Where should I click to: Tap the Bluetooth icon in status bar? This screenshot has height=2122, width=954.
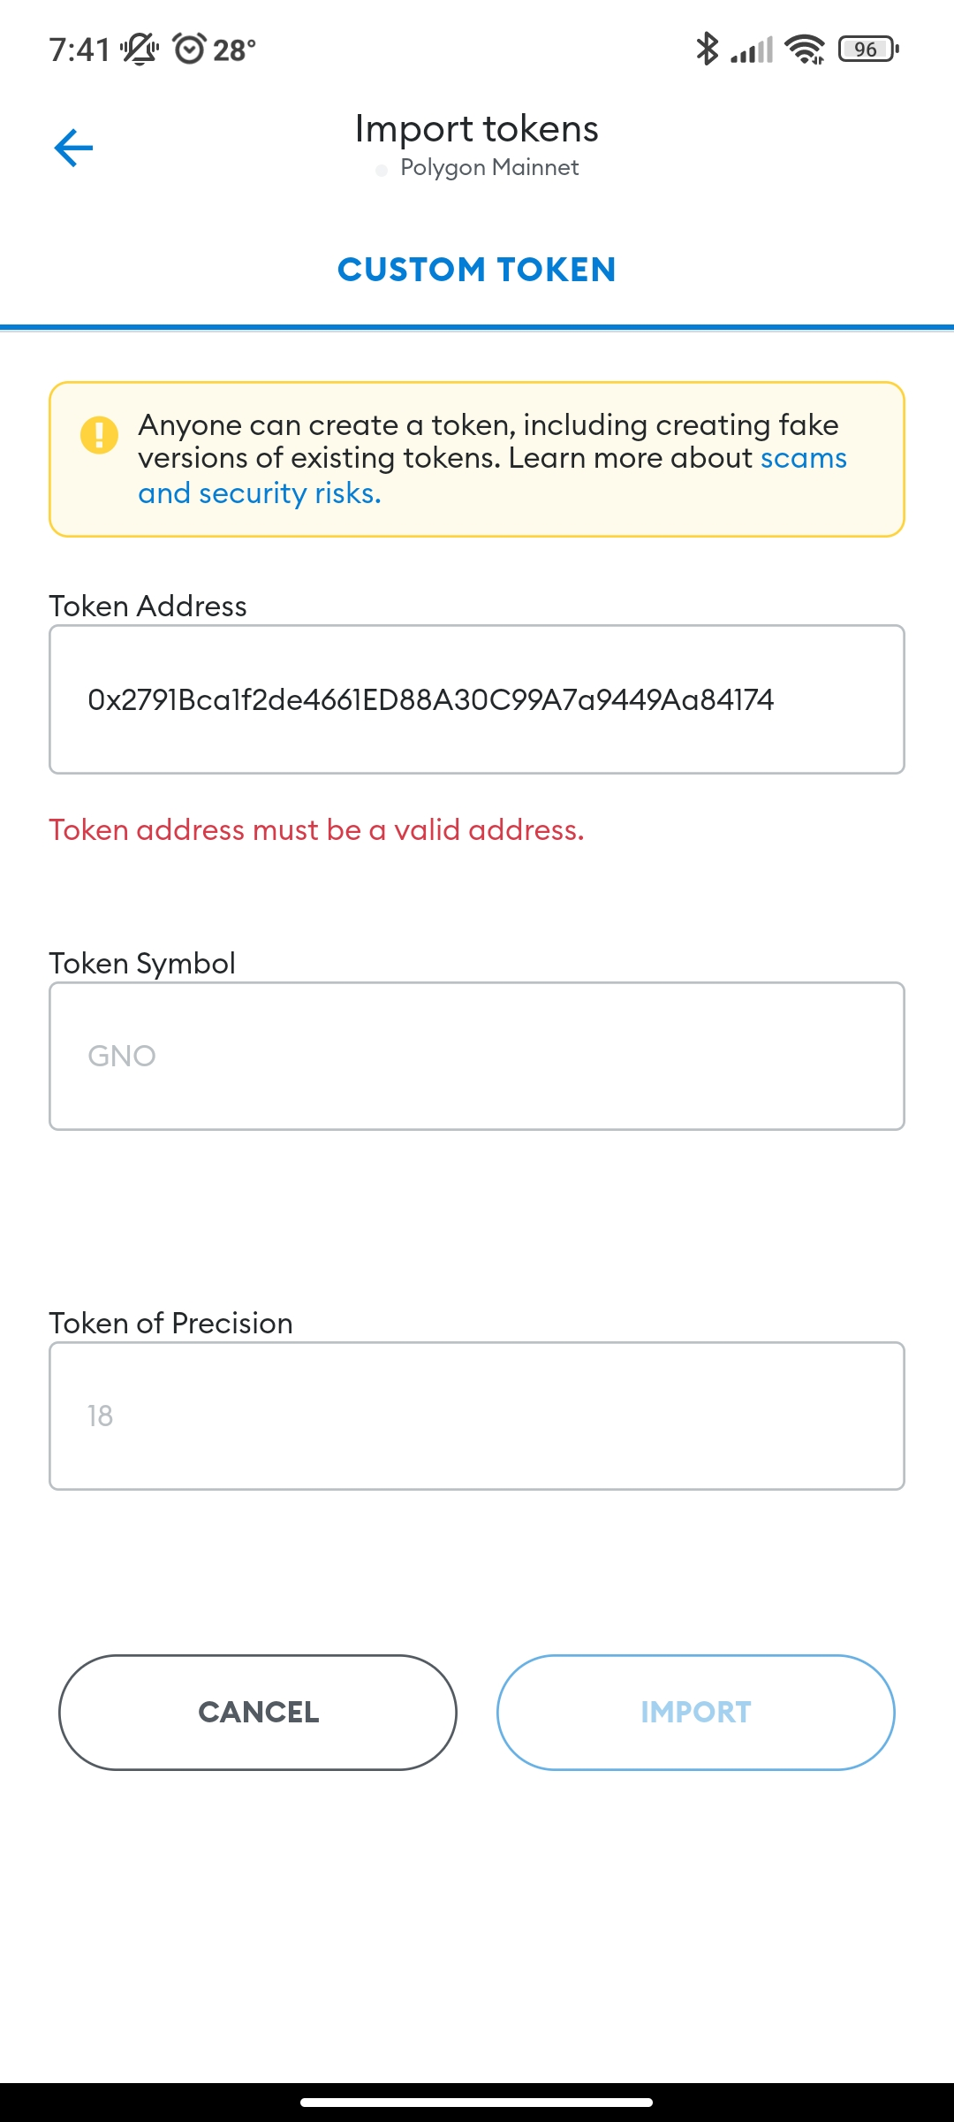pyautogui.click(x=706, y=49)
